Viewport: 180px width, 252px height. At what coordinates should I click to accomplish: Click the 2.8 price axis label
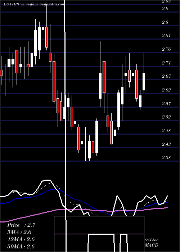[165, 22]
